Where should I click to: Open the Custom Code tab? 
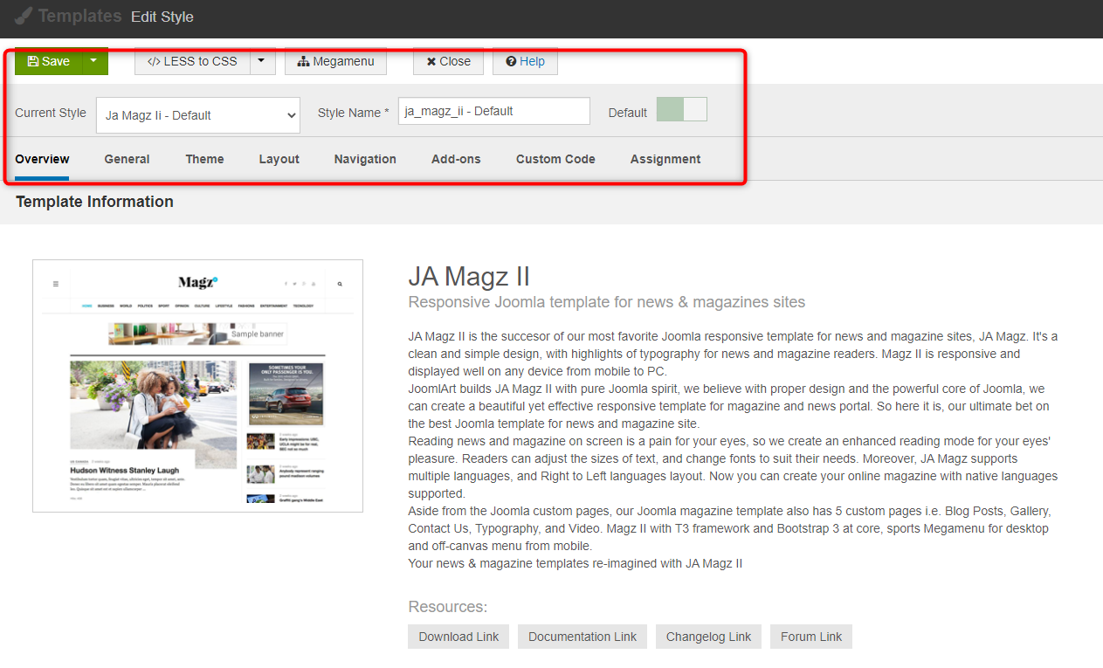[x=555, y=159]
